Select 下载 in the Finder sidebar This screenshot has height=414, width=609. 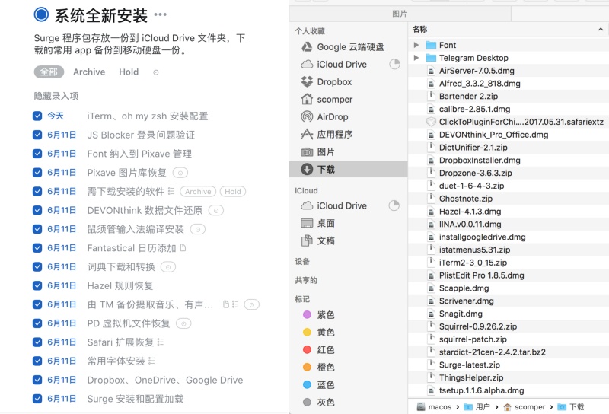point(348,169)
